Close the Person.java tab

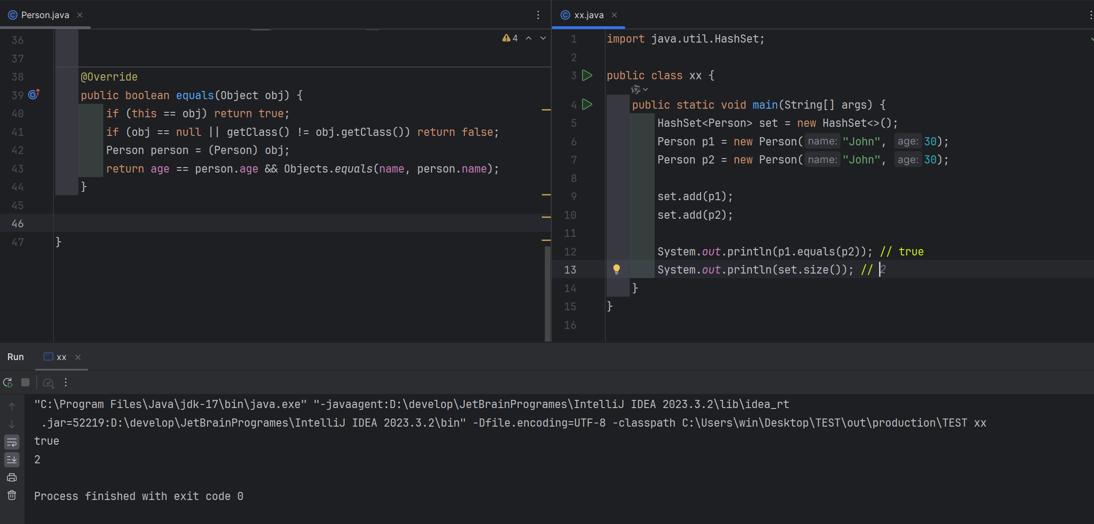(80, 15)
